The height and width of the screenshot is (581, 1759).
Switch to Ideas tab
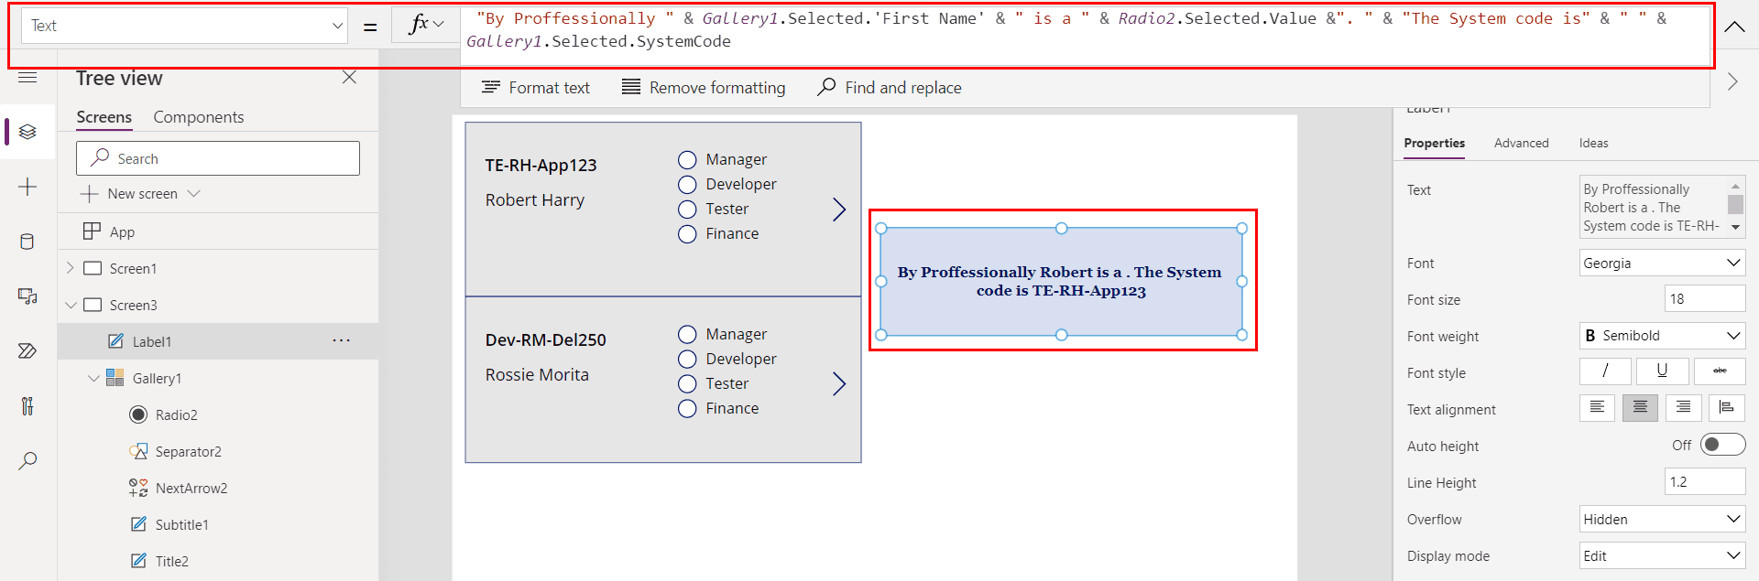[x=1593, y=144]
